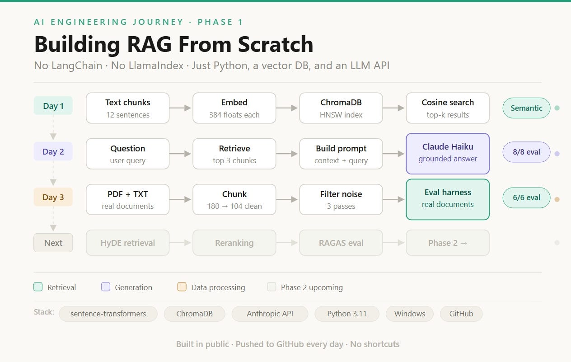
Task: Click the Filter noise box
Action: [x=341, y=199]
